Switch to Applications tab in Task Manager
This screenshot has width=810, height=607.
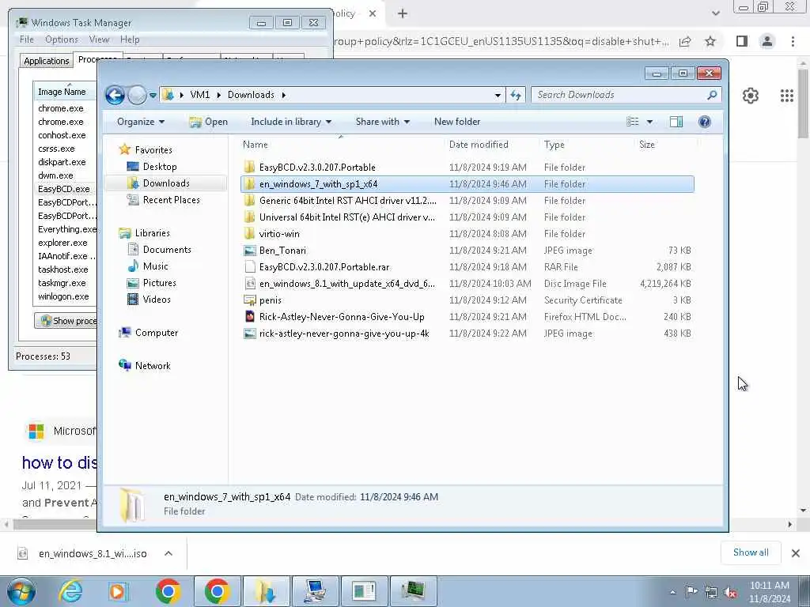coord(47,61)
